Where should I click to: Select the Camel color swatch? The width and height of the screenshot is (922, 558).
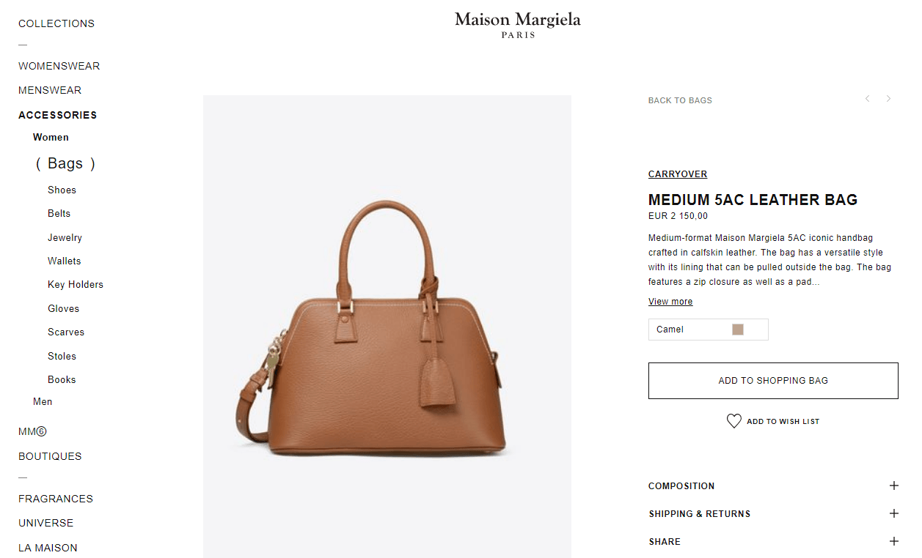click(x=738, y=330)
